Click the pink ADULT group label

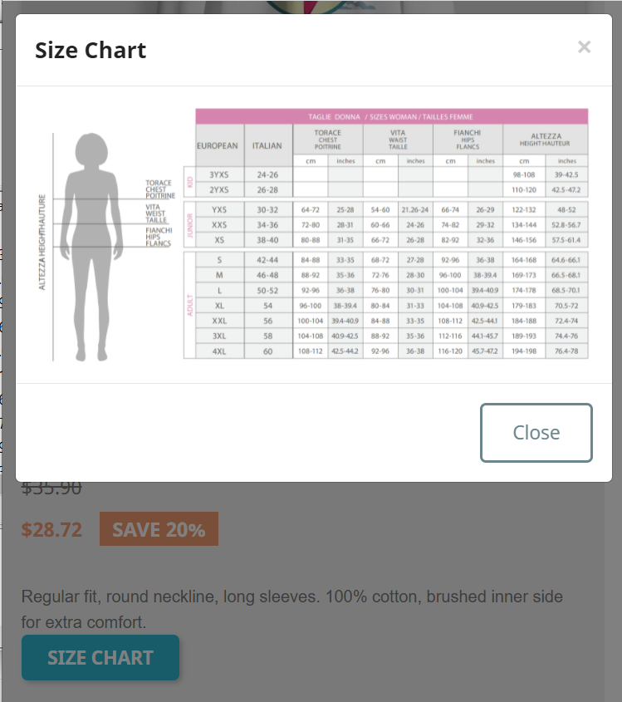point(189,306)
